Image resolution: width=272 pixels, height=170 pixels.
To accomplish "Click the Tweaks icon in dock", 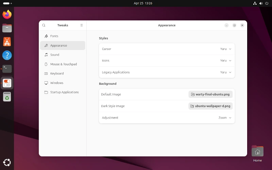I will tap(7, 83).
